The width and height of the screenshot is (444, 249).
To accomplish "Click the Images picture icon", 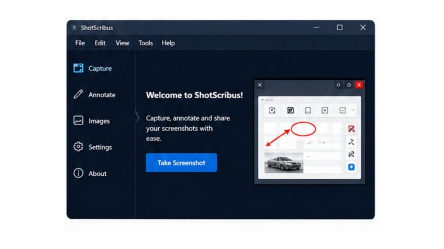I will 78,120.
